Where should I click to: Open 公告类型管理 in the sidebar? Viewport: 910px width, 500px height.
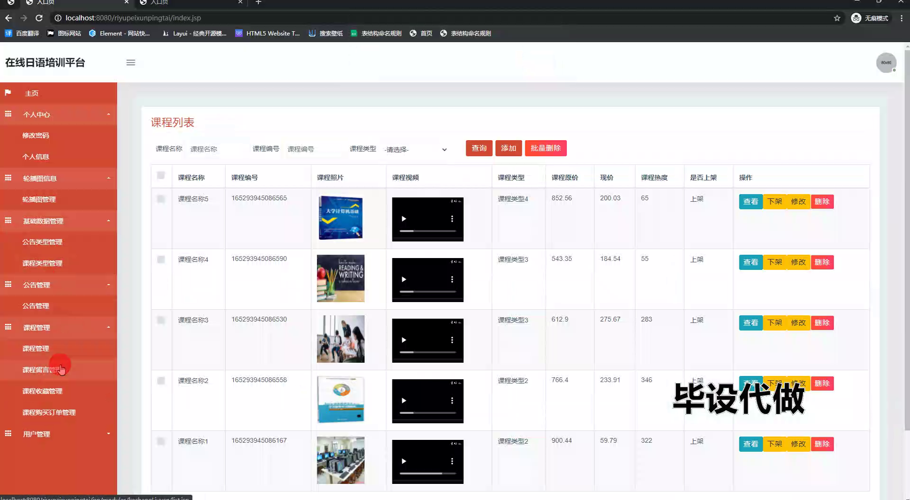(x=42, y=242)
